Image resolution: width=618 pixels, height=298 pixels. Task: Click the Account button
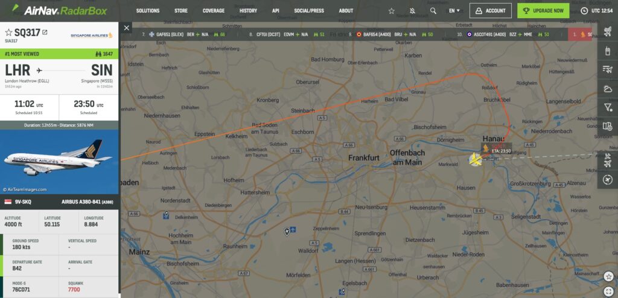[490, 11]
